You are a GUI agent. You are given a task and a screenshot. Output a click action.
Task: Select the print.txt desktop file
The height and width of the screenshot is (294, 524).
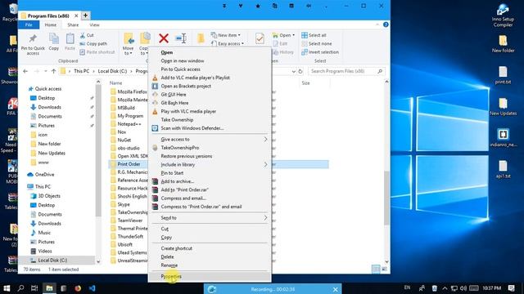coord(503,75)
